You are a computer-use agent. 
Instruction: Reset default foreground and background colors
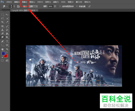coord(2,57)
